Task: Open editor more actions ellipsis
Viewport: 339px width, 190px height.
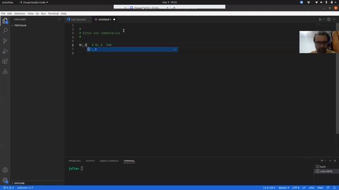Action: click(334, 20)
